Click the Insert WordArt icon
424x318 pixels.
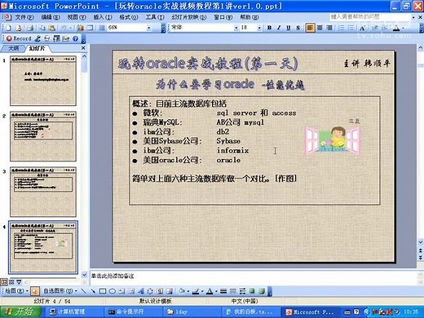[140, 291]
